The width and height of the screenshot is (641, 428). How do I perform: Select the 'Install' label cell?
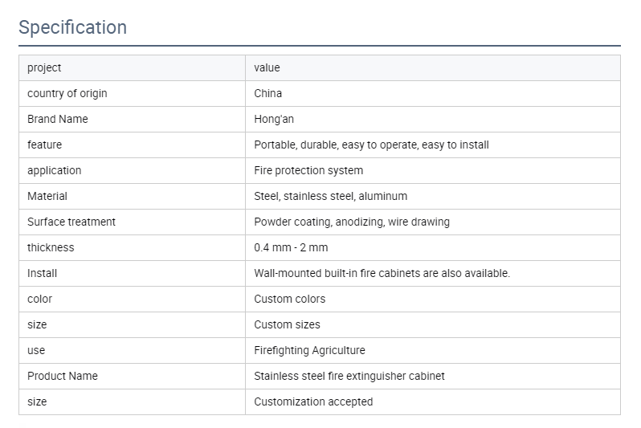(x=42, y=273)
